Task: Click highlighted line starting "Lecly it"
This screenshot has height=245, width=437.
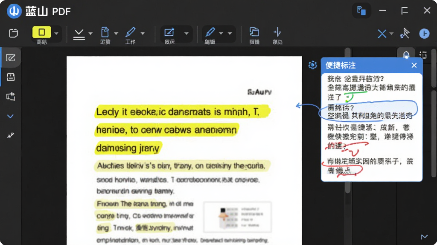Action: pyautogui.click(x=183, y=112)
